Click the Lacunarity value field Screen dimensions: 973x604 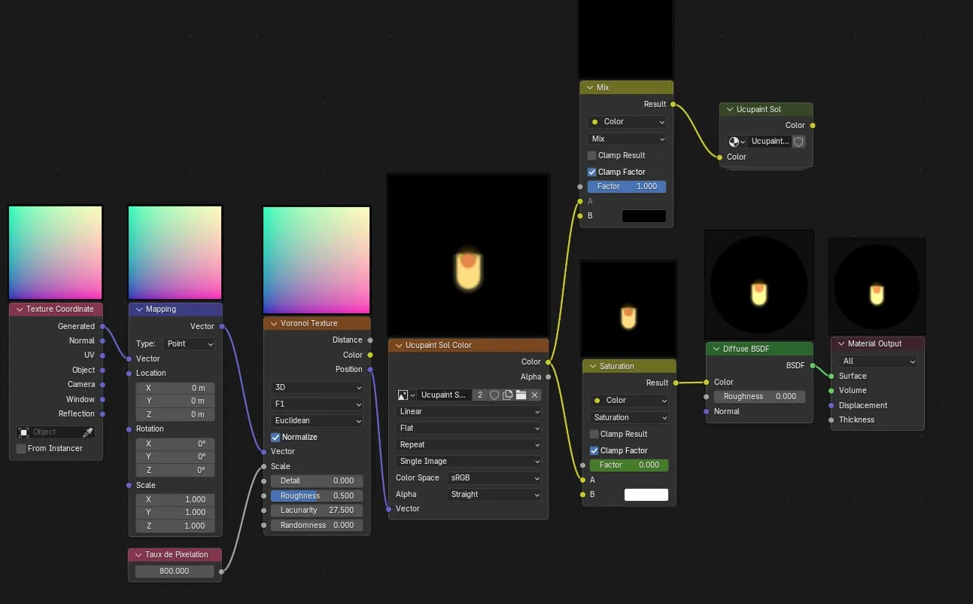[x=317, y=510]
